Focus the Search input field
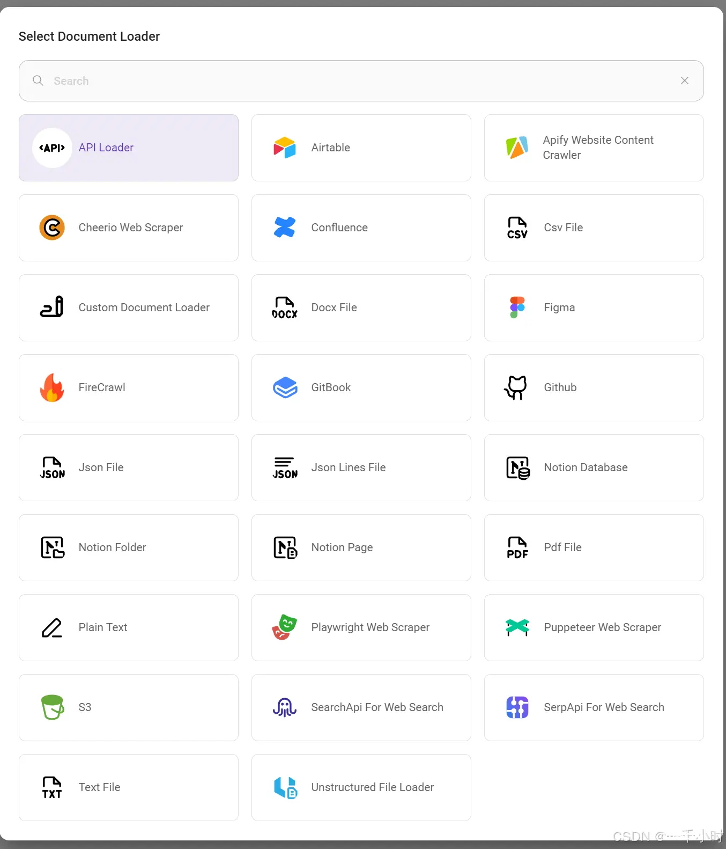 click(361, 80)
